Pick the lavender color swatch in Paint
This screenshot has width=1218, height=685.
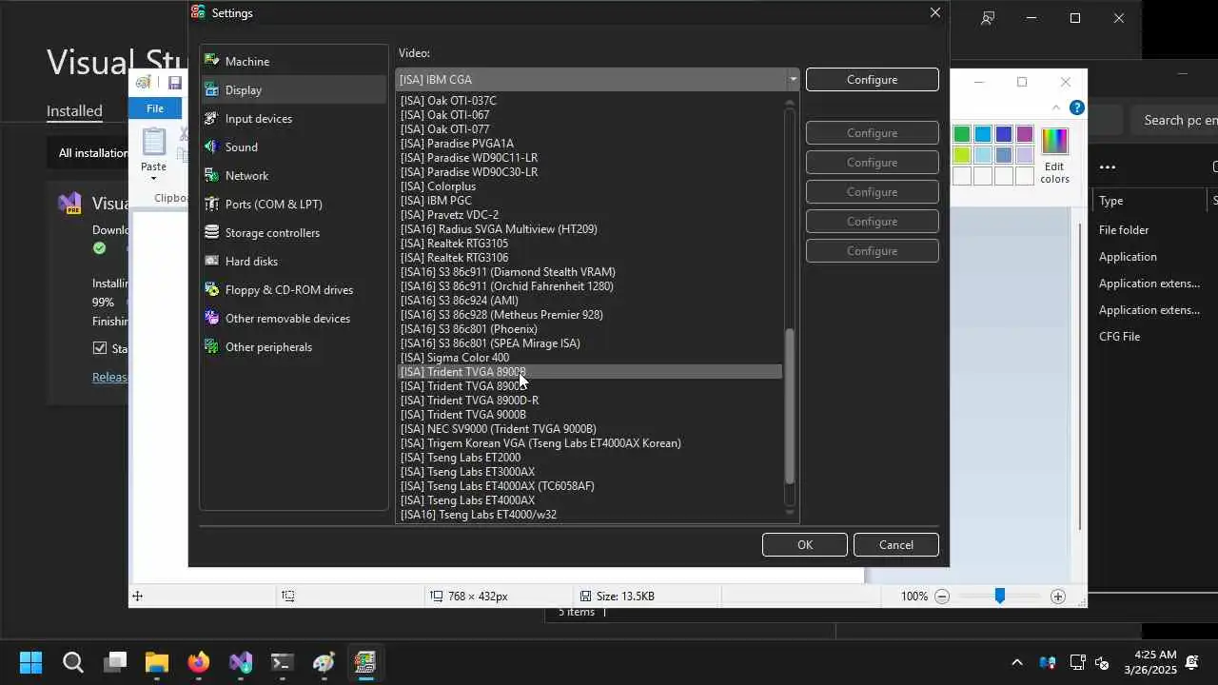1025,155
